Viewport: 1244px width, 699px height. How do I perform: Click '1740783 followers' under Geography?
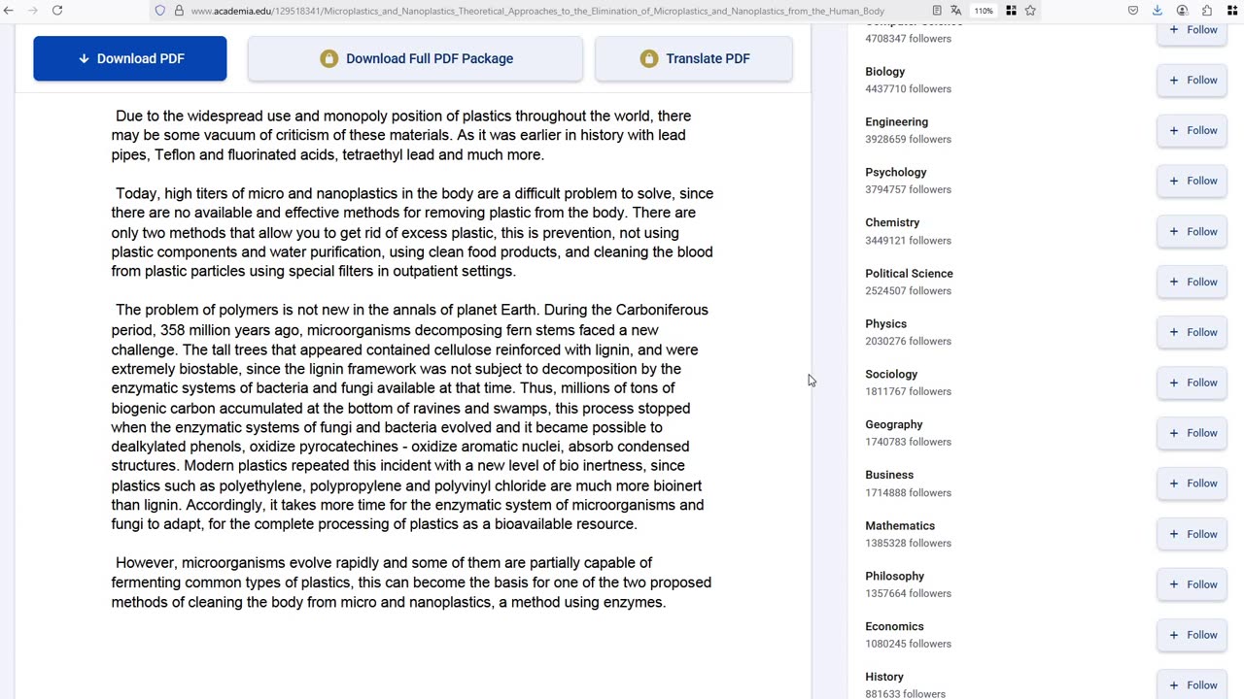tap(908, 443)
